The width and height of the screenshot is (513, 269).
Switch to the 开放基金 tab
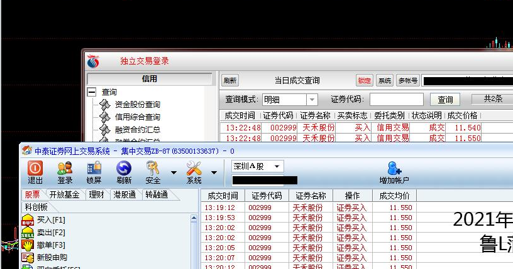[65, 194]
